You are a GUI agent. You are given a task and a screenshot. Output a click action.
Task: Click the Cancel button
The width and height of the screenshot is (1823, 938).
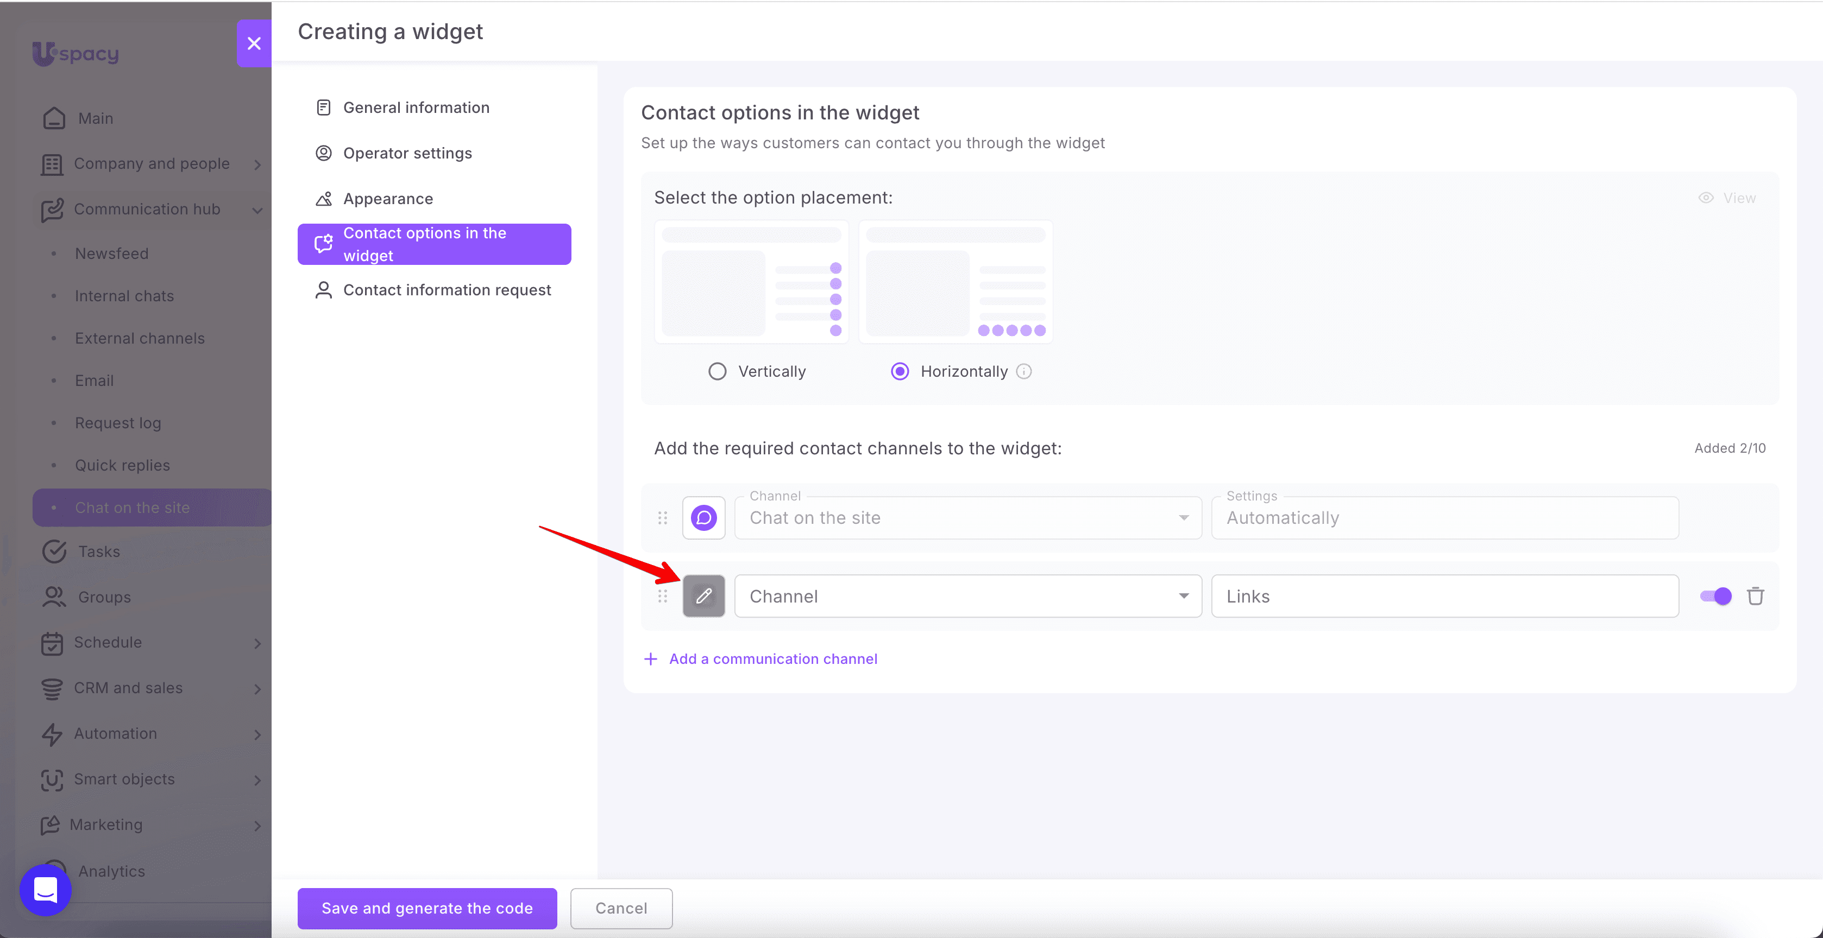pos(621,908)
